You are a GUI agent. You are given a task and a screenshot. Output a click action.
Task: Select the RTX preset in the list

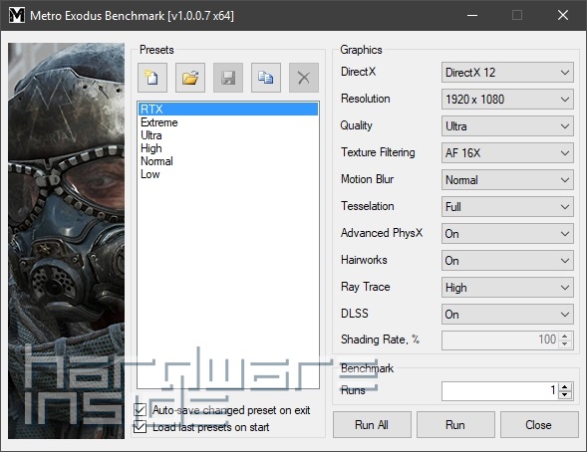(228, 109)
